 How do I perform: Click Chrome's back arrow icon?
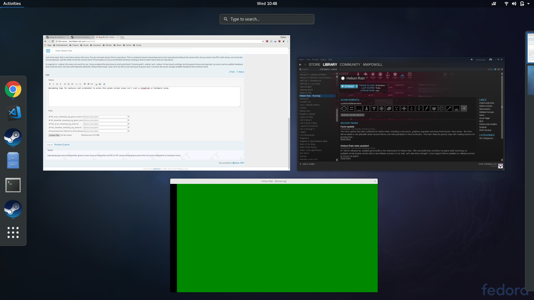pyautogui.click(x=45, y=41)
